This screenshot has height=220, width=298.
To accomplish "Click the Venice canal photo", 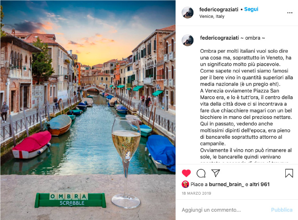I will [88, 110].
